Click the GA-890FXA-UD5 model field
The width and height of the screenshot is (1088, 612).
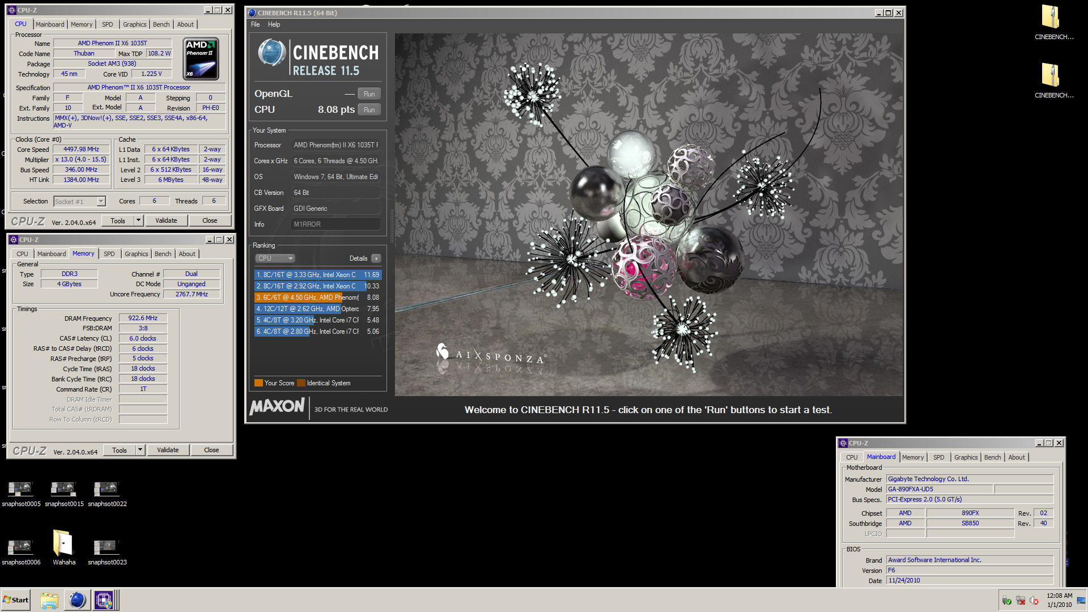[x=939, y=490]
